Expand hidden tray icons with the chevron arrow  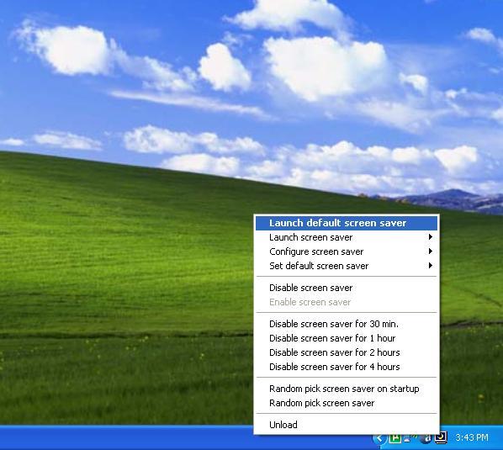379,438
